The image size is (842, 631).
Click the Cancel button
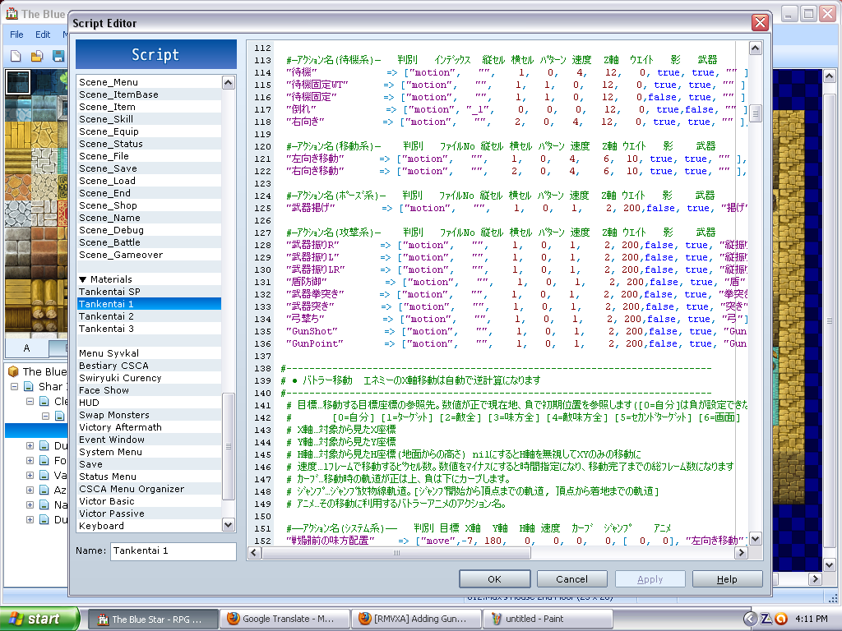(571, 579)
